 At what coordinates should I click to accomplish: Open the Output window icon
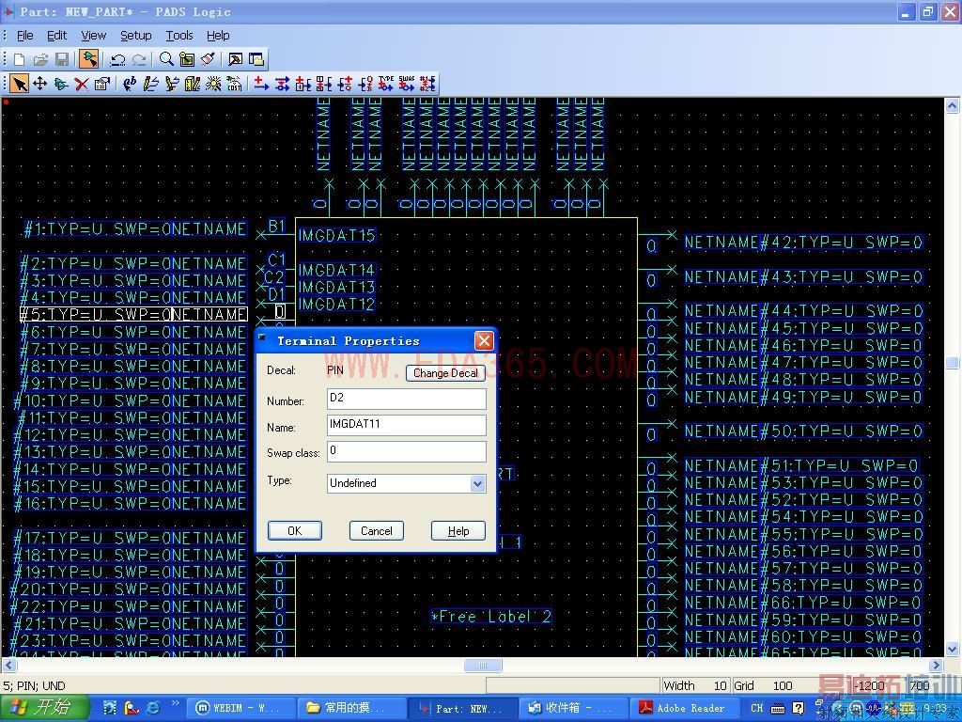point(235,59)
